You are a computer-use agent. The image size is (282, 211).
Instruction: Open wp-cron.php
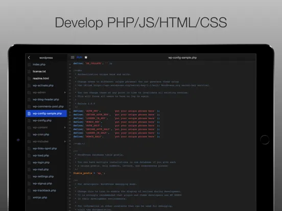[x=46, y=135]
